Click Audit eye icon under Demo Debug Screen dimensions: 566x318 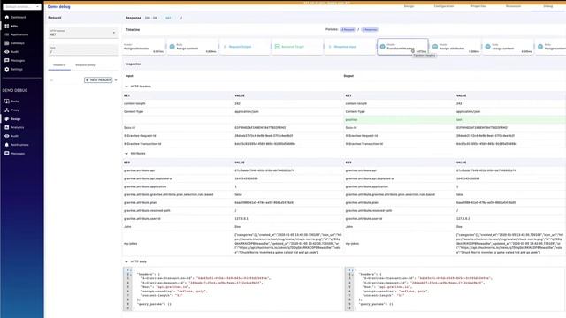pos(6,136)
